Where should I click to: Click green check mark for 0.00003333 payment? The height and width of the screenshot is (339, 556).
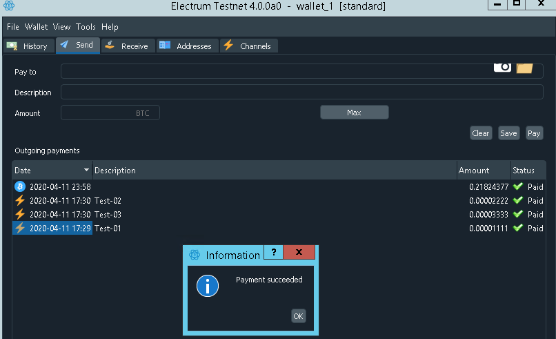[518, 214]
